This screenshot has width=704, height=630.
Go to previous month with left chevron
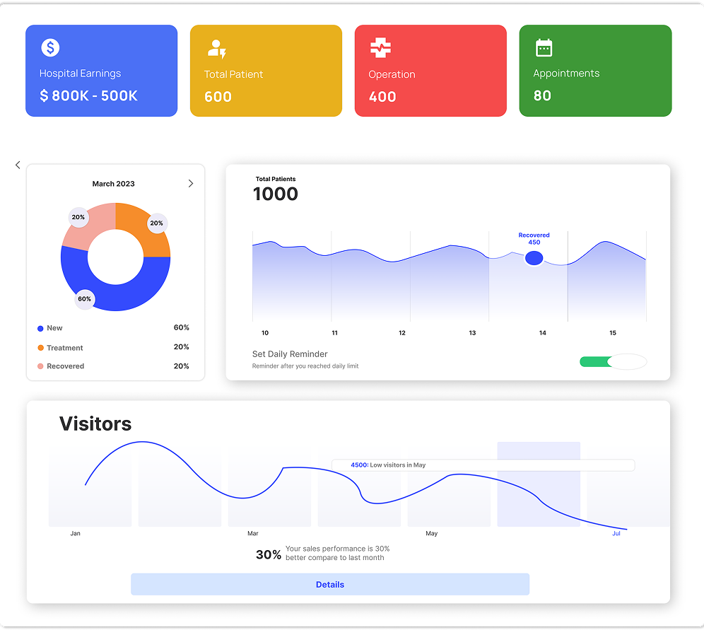[x=18, y=165]
